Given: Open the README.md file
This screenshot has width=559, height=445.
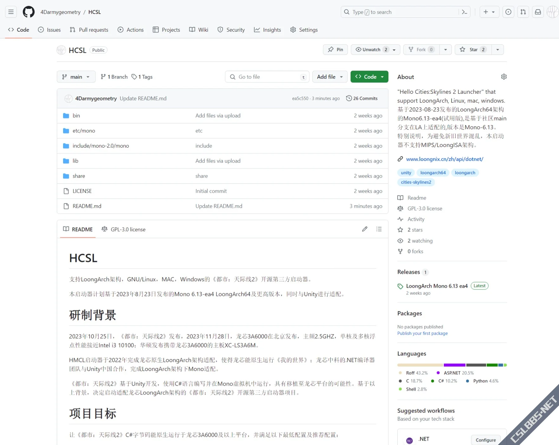Looking at the screenshot, I should (87, 206).
